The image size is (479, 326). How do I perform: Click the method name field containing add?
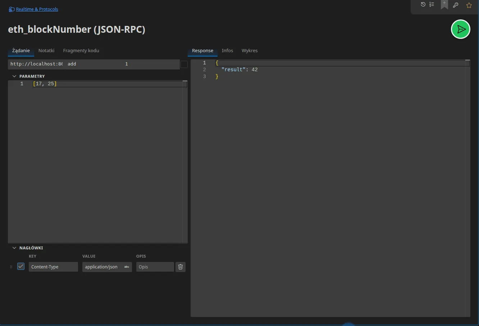click(94, 64)
